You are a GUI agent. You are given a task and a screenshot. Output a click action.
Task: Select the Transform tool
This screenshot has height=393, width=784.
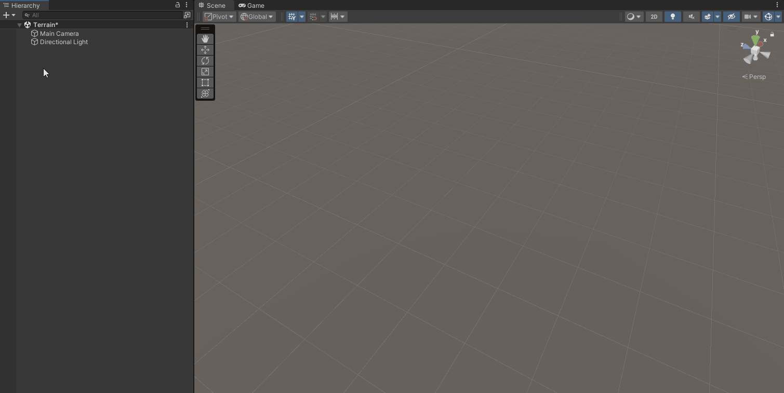205,93
